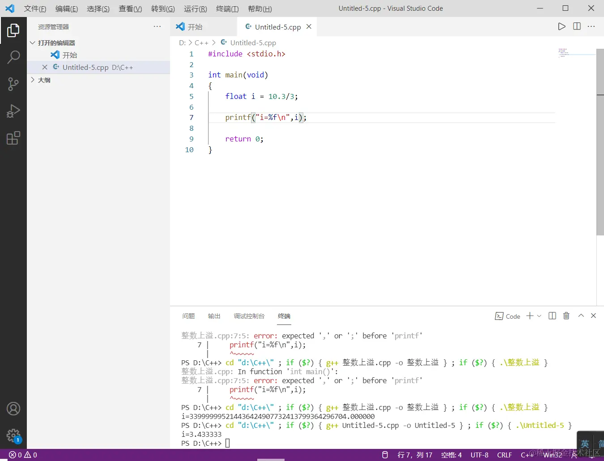
Task: Expand the Outline (大纲) section
Action: point(41,80)
